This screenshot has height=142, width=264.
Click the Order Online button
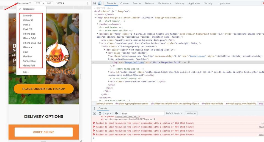[x=44, y=132]
